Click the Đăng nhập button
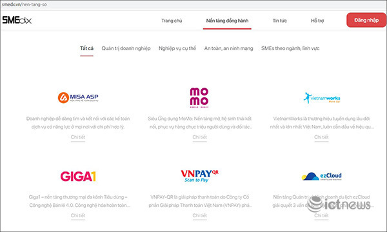387x232 pixels. point(366,20)
